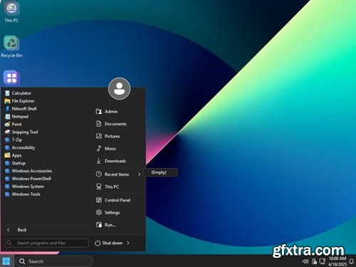
Task: Click the taskbar Search box
Action: coord(54,261)
